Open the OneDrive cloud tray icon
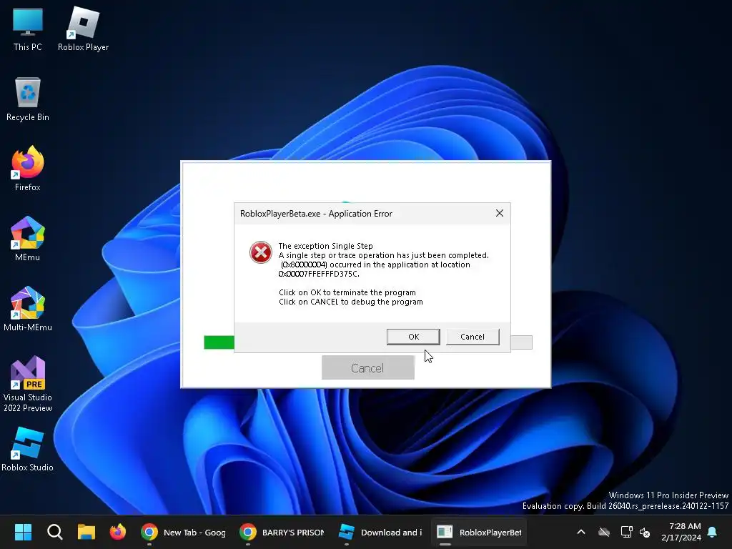 tap(604, 532)
